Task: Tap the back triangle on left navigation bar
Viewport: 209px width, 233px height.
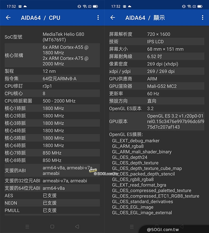Action: [x=77, y=226]
